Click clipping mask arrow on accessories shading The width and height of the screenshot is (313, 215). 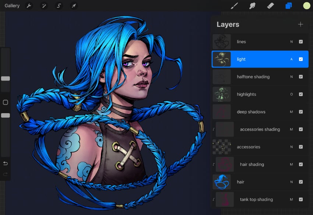coord(214,129)
